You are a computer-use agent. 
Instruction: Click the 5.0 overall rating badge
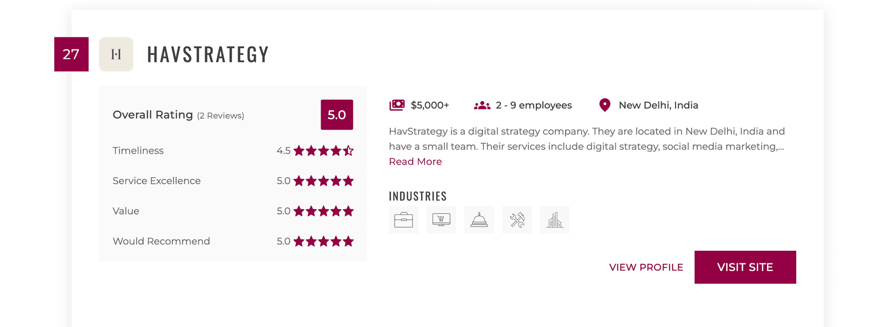coord(336,115)
